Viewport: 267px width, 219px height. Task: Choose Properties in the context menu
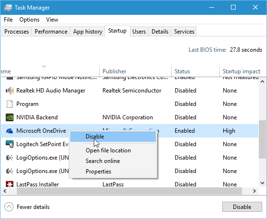point(113,172)
